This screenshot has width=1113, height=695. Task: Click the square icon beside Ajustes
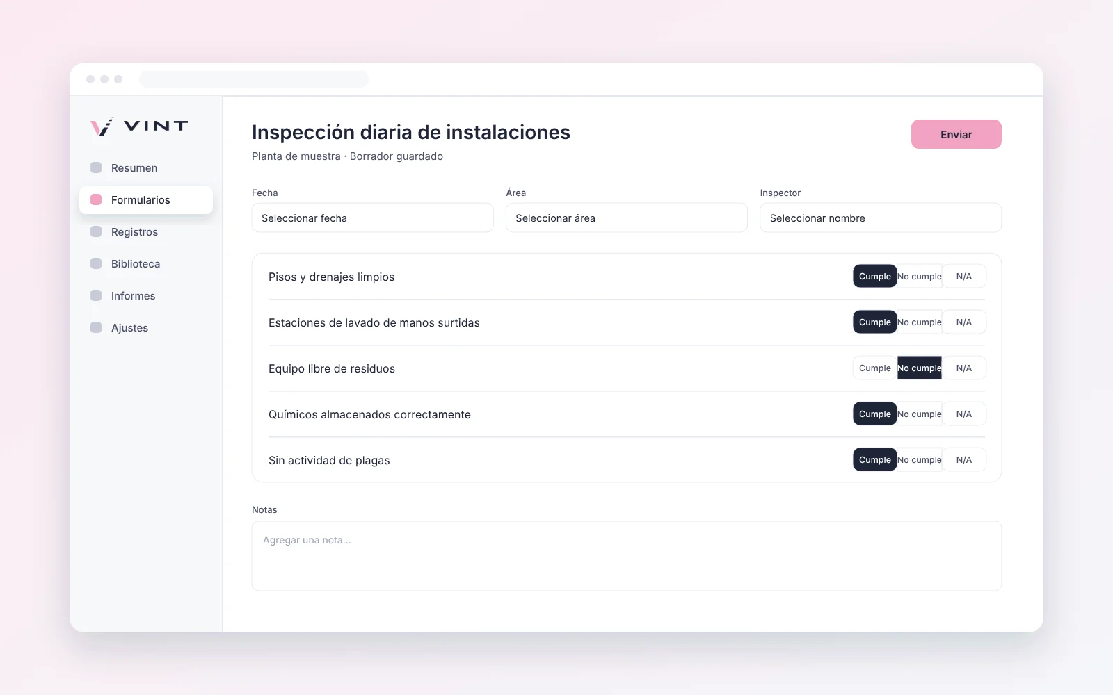click(96, 327)
